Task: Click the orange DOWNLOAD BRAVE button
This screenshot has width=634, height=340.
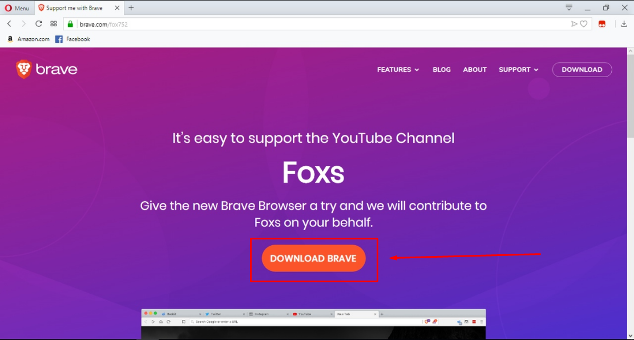Action: [x=313, y=259]
